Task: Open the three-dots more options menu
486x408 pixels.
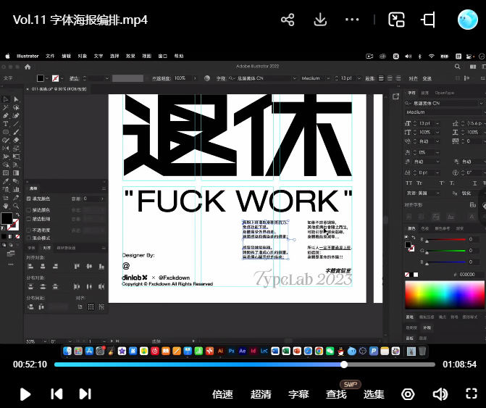Action: pos(353,20)
